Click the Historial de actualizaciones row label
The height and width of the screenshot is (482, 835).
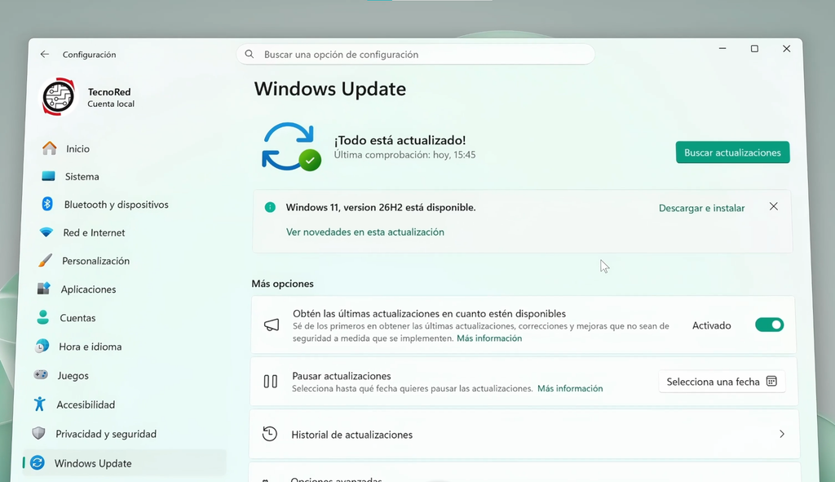coord(352,435)
